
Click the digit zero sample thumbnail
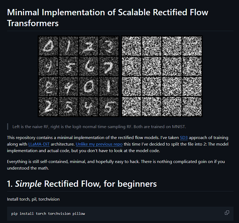click(x=47, y=46)
